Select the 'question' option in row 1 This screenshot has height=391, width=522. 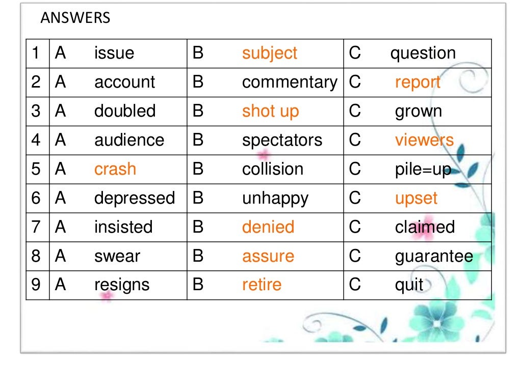[423, 53]
